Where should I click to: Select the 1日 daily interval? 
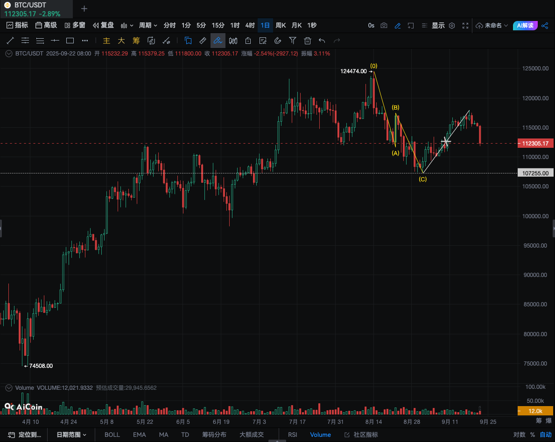[265, 25]
